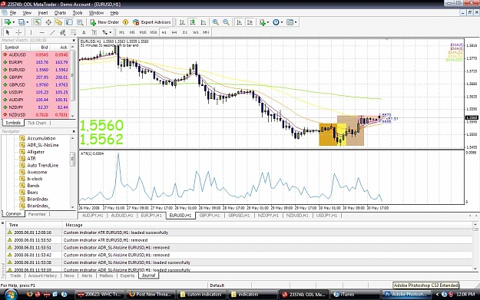Open the Tools menu

(78, 13)
